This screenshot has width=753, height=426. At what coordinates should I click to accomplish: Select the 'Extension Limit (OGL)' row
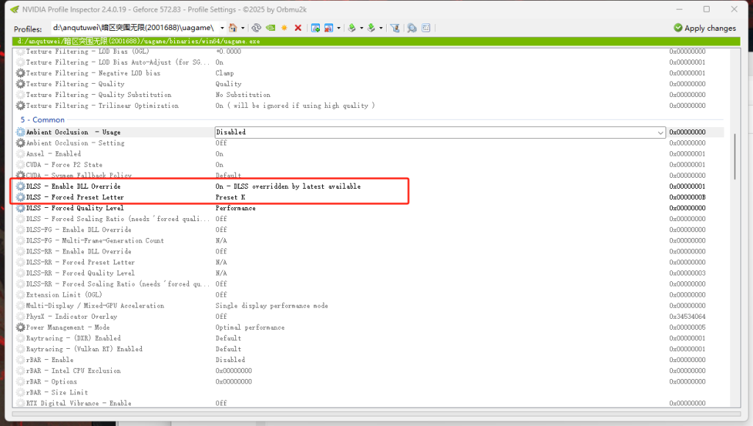pos(370,295)
